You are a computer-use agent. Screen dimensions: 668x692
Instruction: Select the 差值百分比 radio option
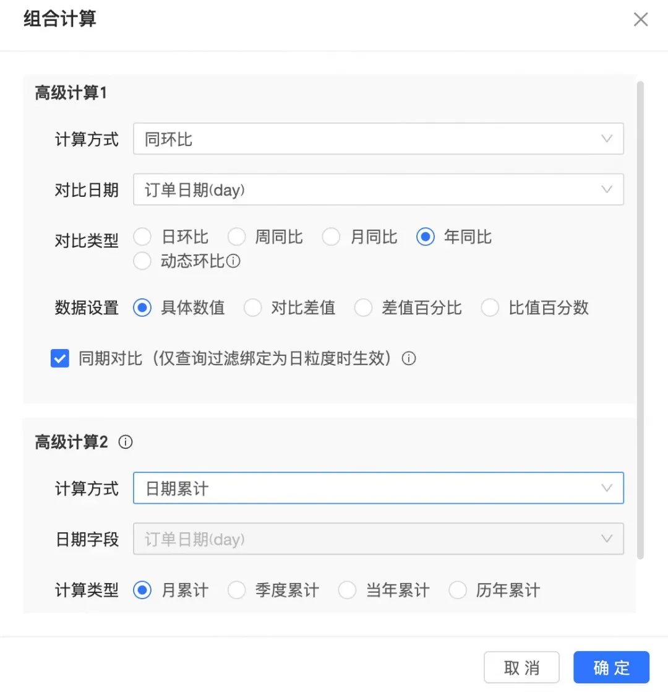363,308
